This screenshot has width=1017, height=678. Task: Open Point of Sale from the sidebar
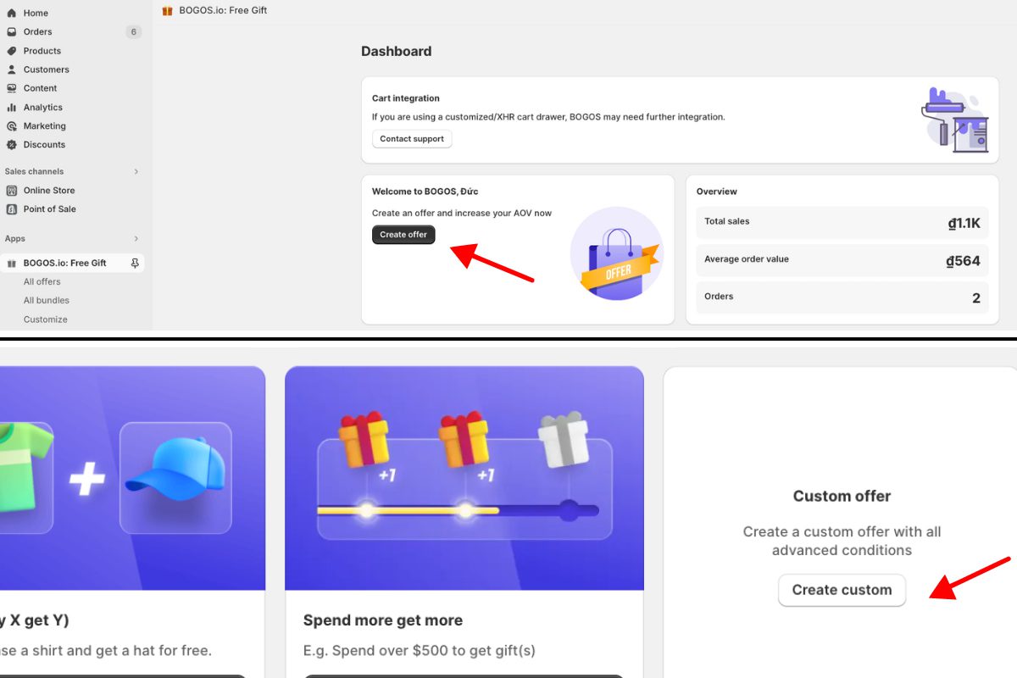pos(10,208)
